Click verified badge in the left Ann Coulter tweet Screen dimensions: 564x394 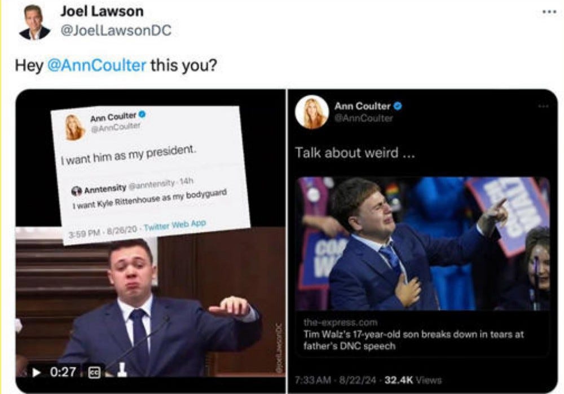pos(142,114)
